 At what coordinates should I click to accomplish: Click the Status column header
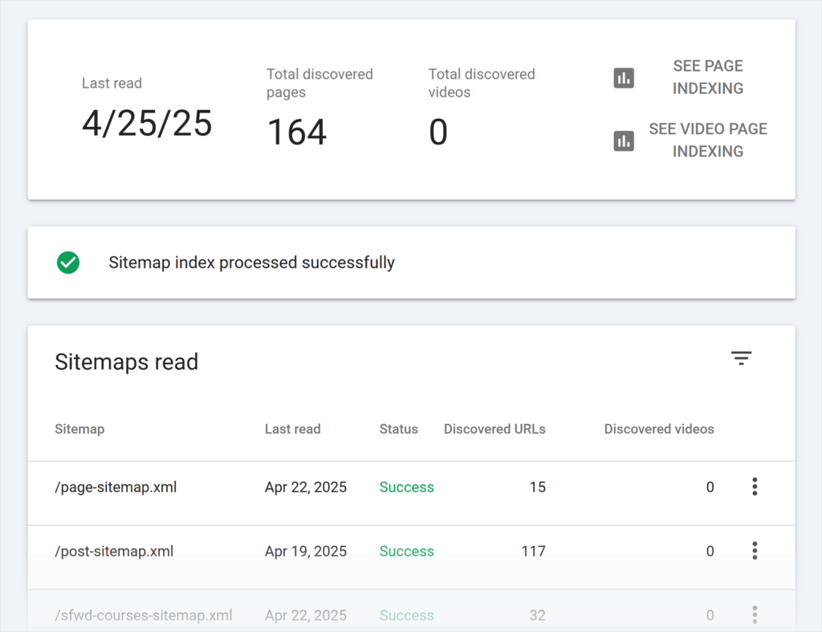pos(398,429)
